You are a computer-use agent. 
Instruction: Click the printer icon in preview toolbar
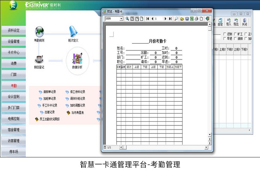click(197, 19)
